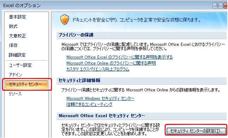The image size is (228, 138).
Task: Open the 信頼できるコンピューティング link
Action: (x=89, y=104)
